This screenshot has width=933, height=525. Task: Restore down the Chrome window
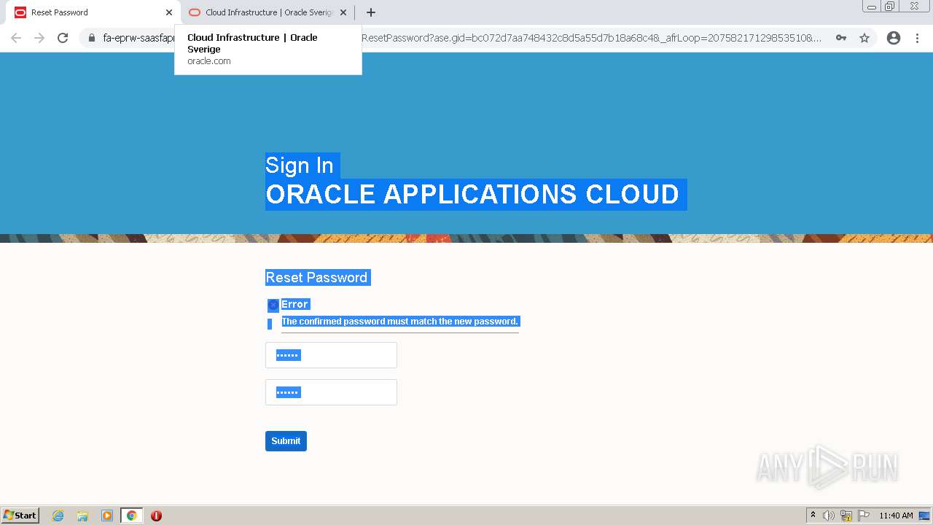pyautogui.click(x=890, y=7)
